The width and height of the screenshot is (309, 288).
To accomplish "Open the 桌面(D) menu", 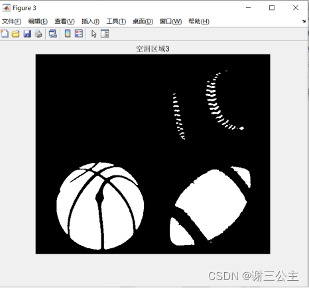I will [143, 21].
